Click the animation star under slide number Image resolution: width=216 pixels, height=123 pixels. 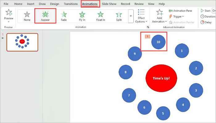2,38
